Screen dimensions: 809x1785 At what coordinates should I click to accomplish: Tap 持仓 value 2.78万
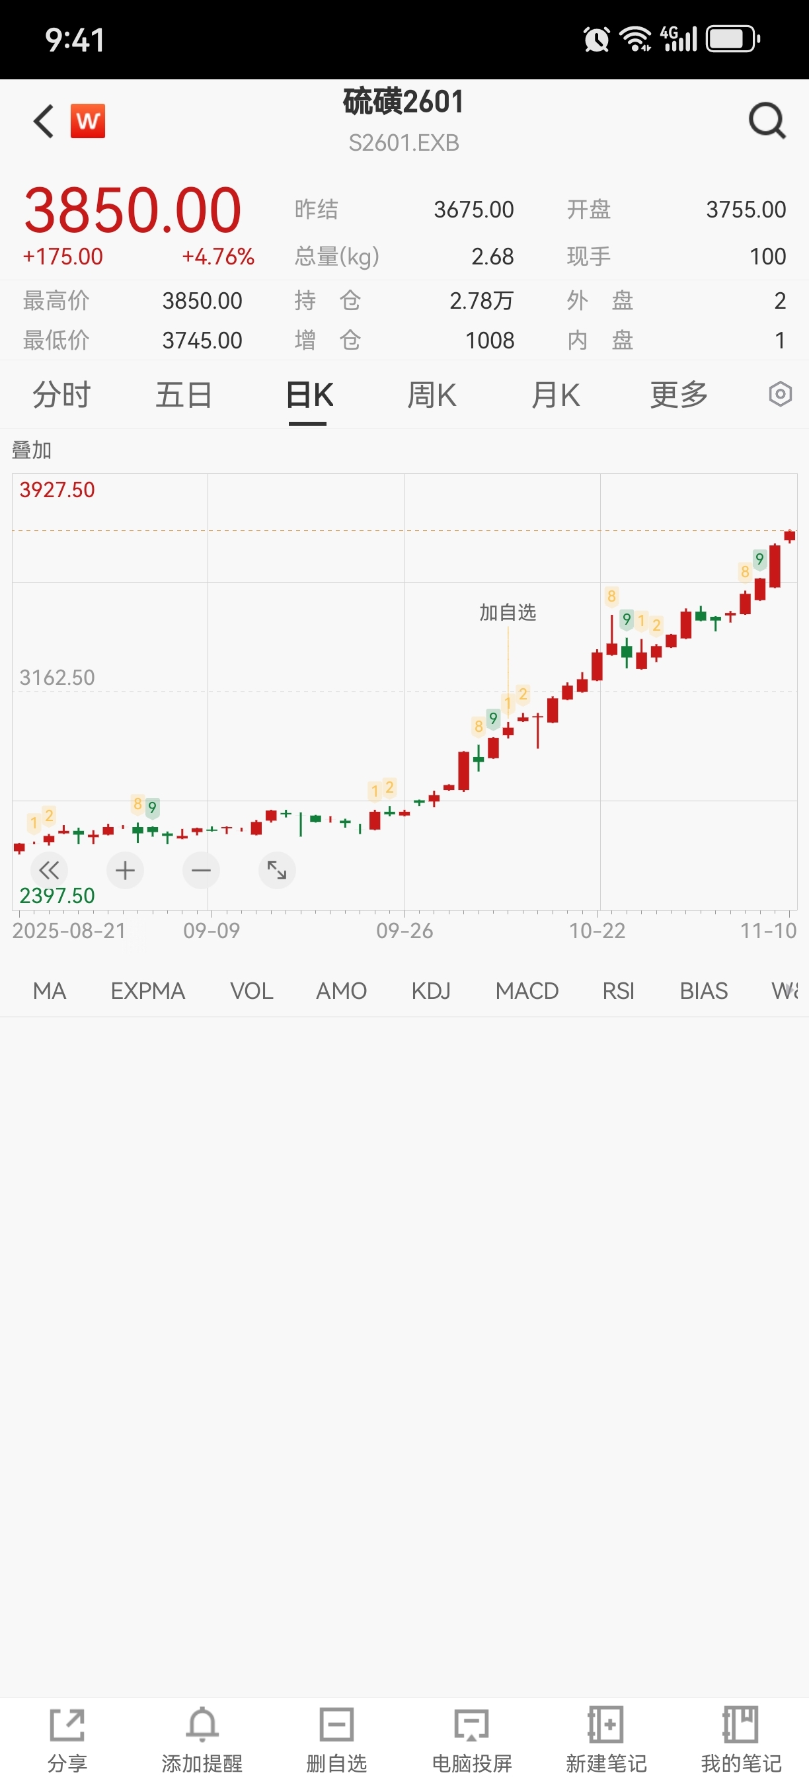tap(481, 301)
